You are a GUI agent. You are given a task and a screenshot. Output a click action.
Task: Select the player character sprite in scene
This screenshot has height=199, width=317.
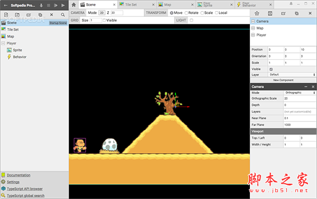80,145
